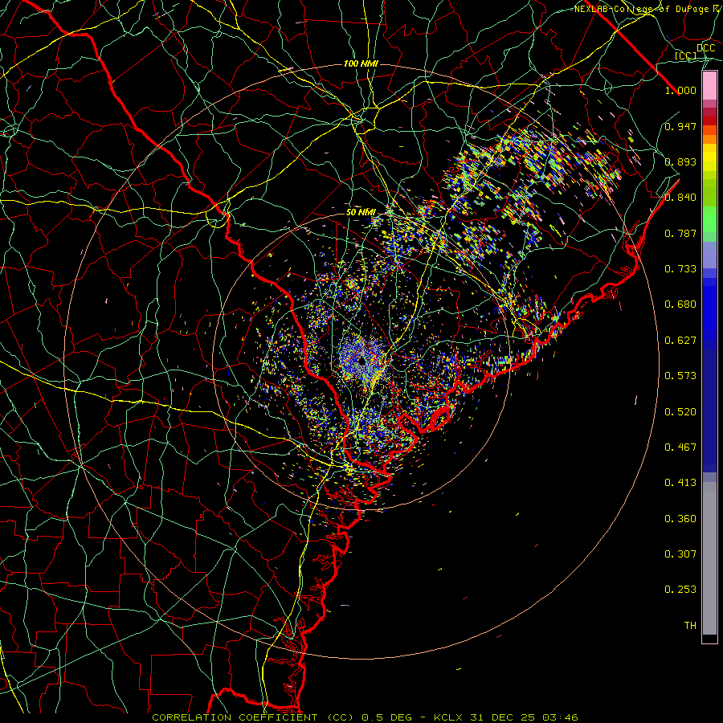Screen dimensions: 723x723
Task: Click the 0.573 scale value
Action: 680,376
